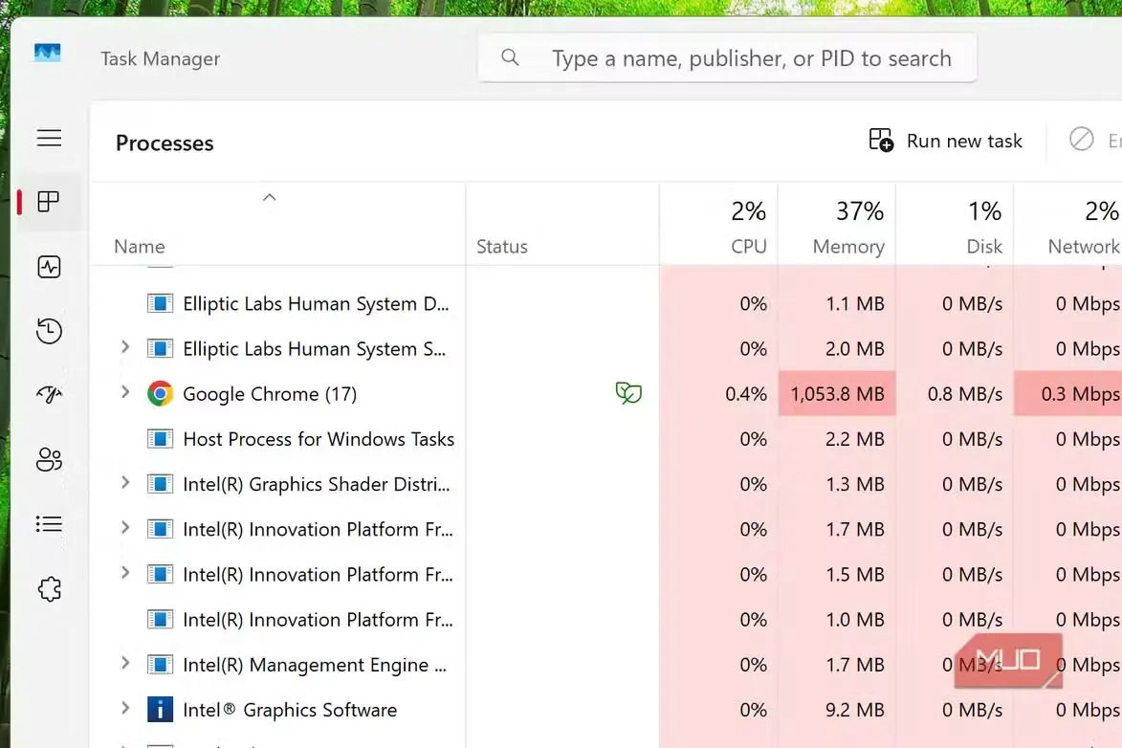Click the Google Chrome icon

(x=161, y=394)
